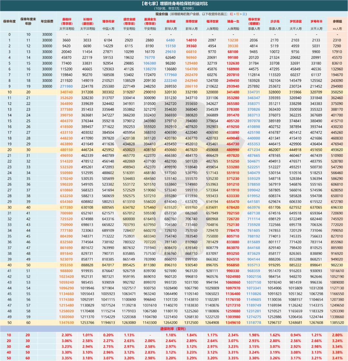Select the 保单年度 column header
Image resolution: width=348 pixels, height=361 pixels.
pyautogui.click(x=9, y=21)
